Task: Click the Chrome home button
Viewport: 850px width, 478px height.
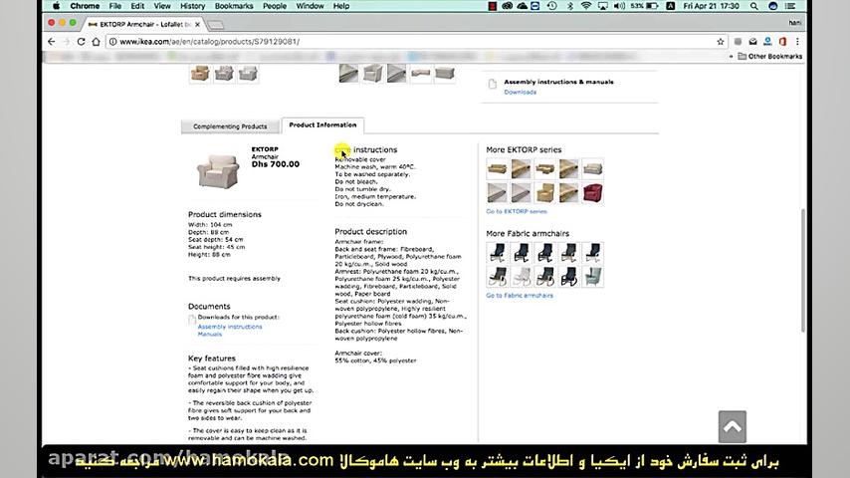Action: [96, 41]
